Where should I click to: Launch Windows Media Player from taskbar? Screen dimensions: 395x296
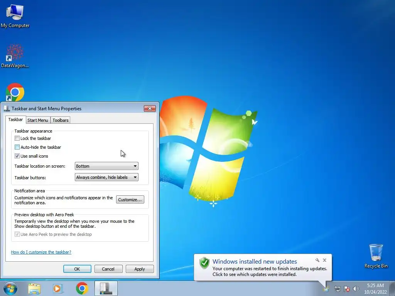tap(58, 289)
